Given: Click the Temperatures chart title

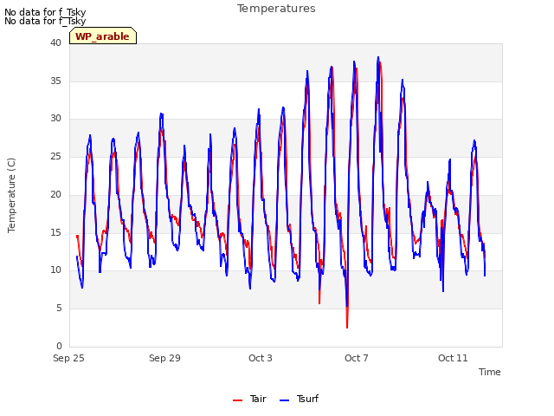Looking at the screenshot, I should click(x=276, y=9).
